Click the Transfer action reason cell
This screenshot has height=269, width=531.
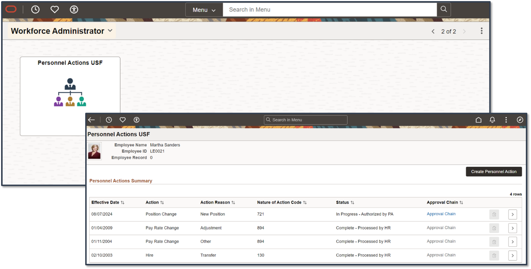coord(208,255)
